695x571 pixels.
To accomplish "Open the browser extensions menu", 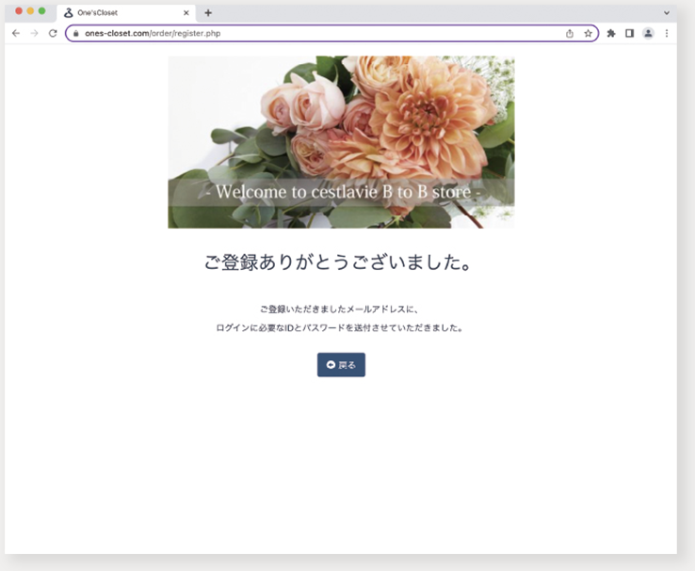I will [x=611, y=33].
